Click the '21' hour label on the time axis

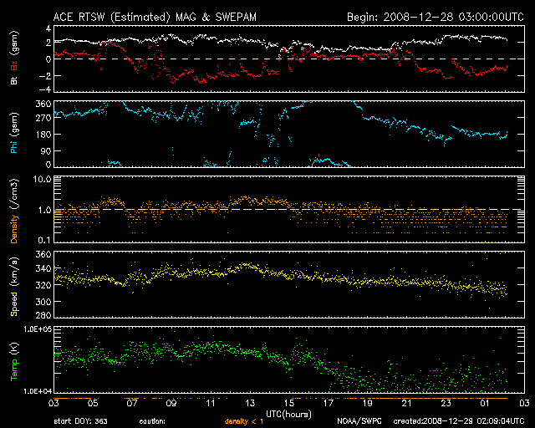pyautogui.click(x=407, y=403)
